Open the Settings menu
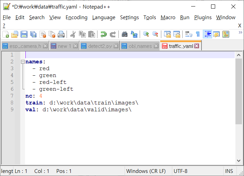This screenshot has width=244, height=176. click(x=129, y=17)
